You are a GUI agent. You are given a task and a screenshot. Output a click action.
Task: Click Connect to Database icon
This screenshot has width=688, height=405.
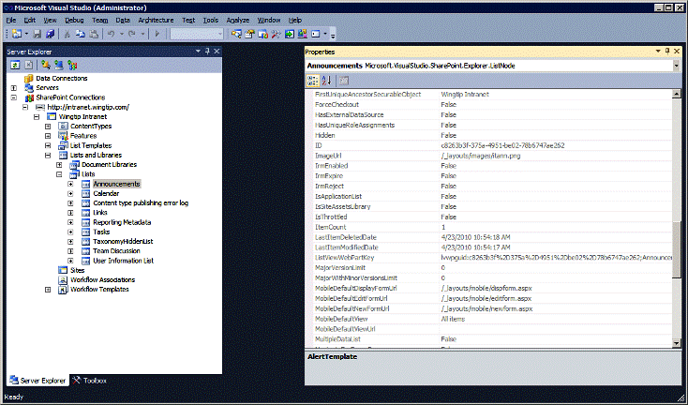coord(46,65)
